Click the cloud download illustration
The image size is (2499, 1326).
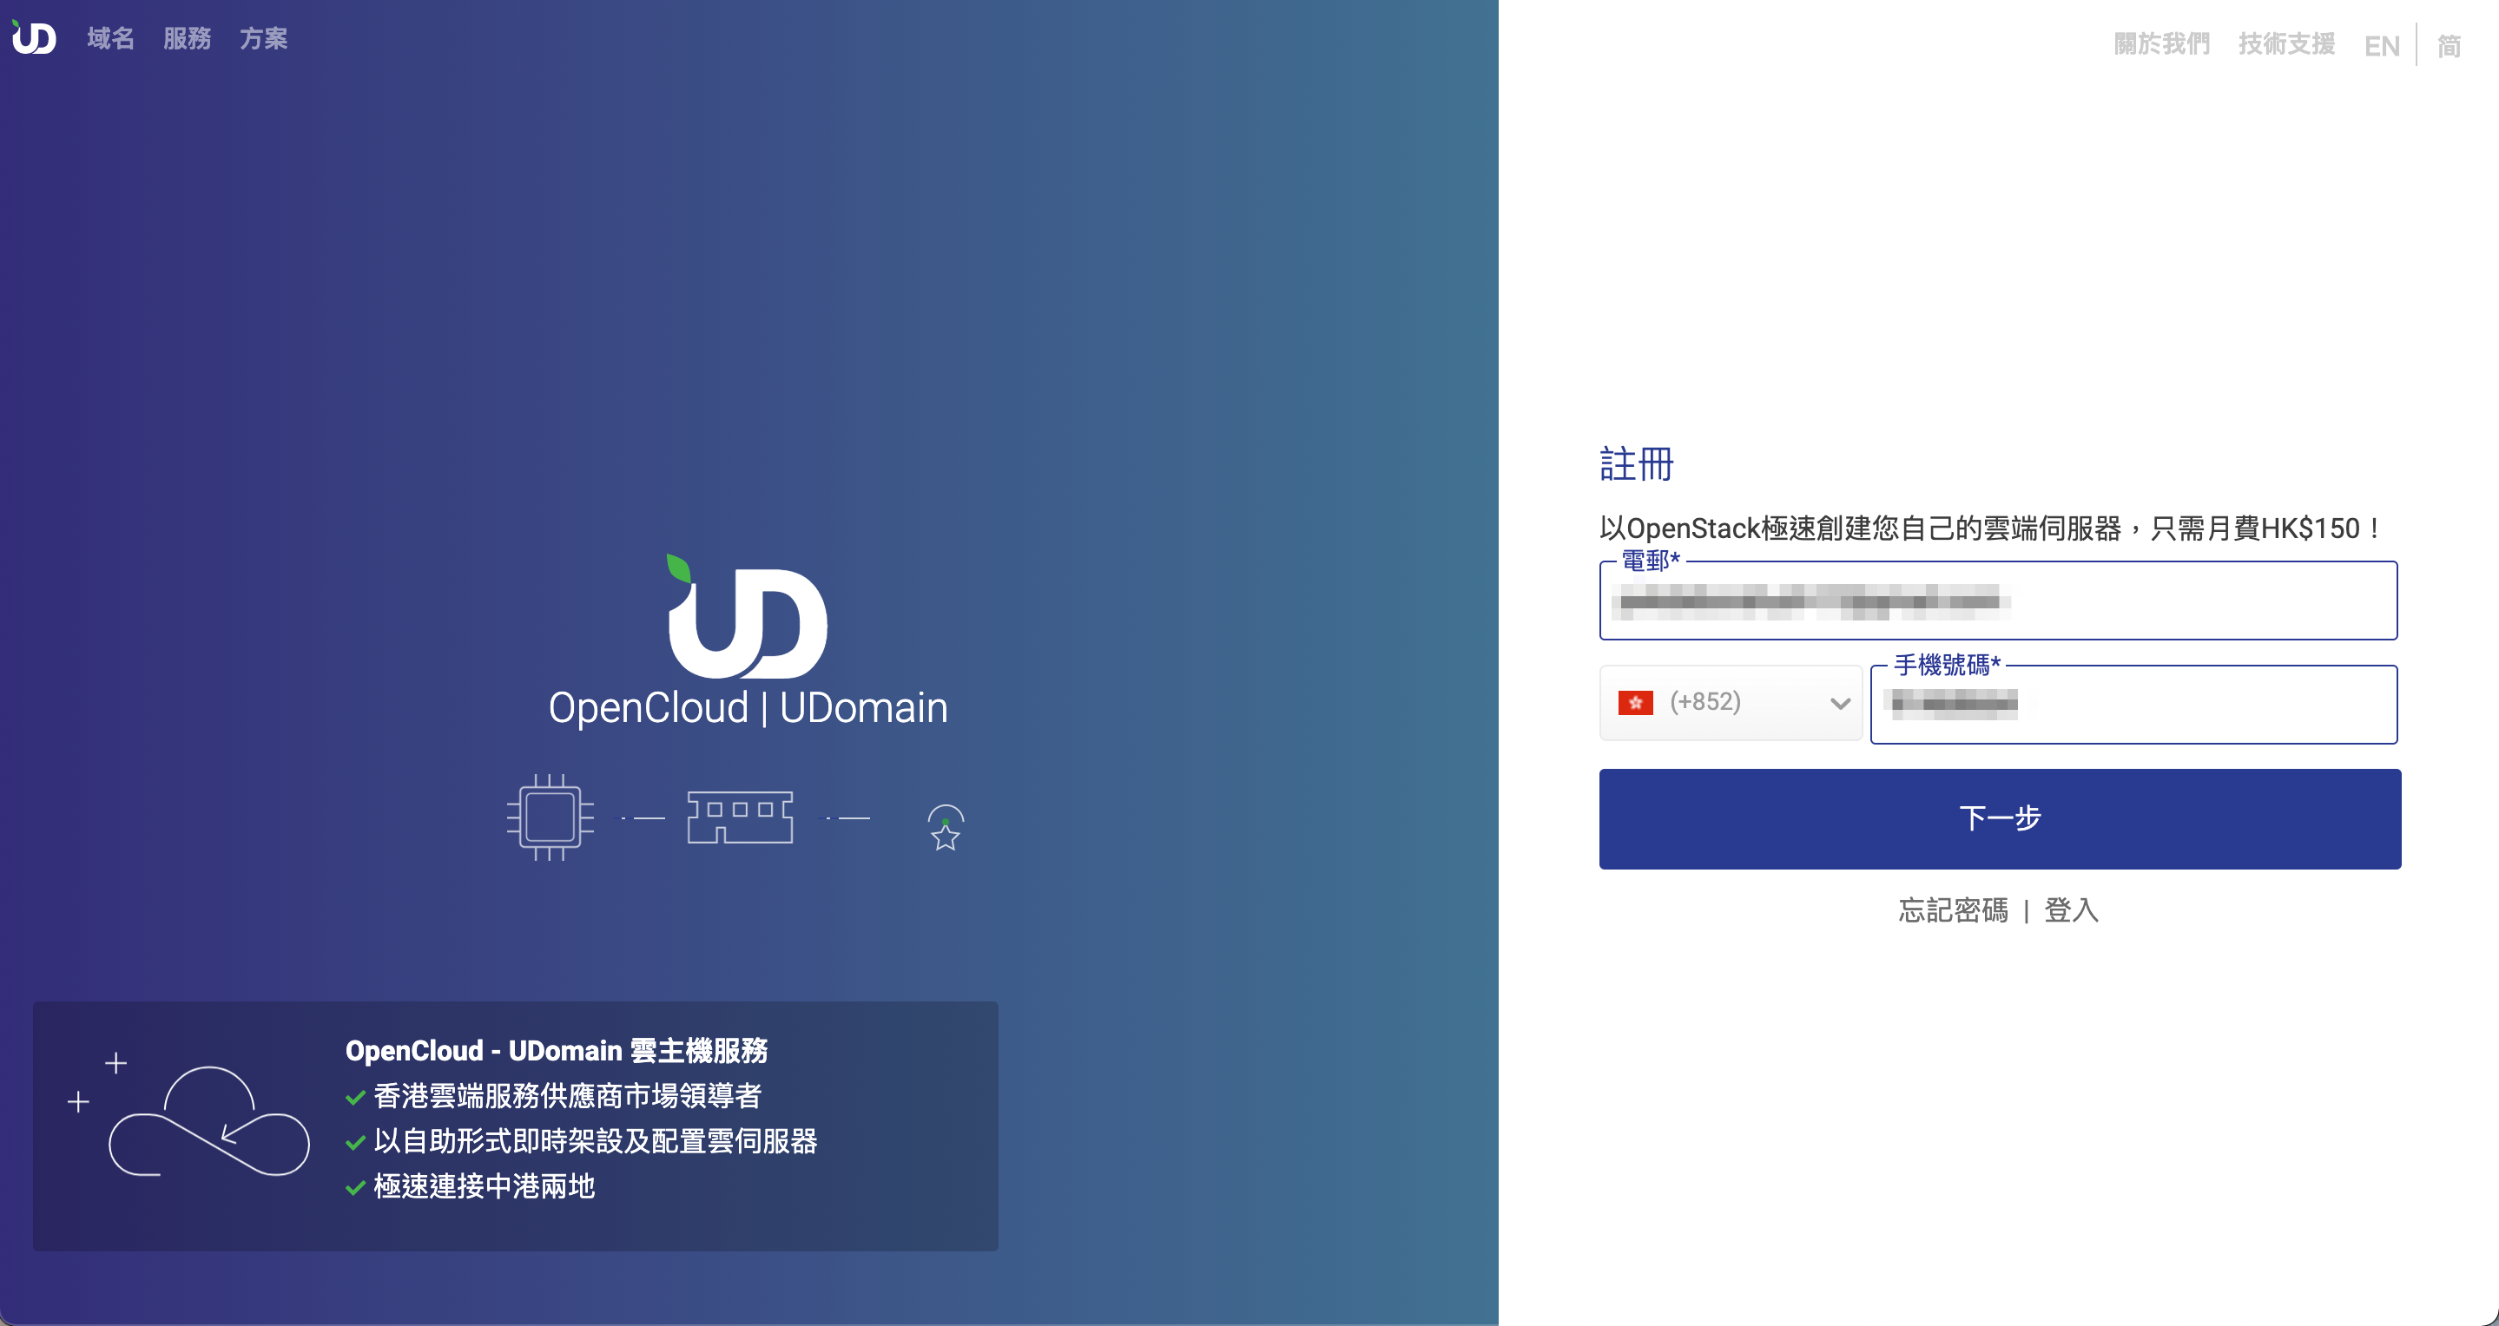pyautogui.click(x=208, y=1125)
